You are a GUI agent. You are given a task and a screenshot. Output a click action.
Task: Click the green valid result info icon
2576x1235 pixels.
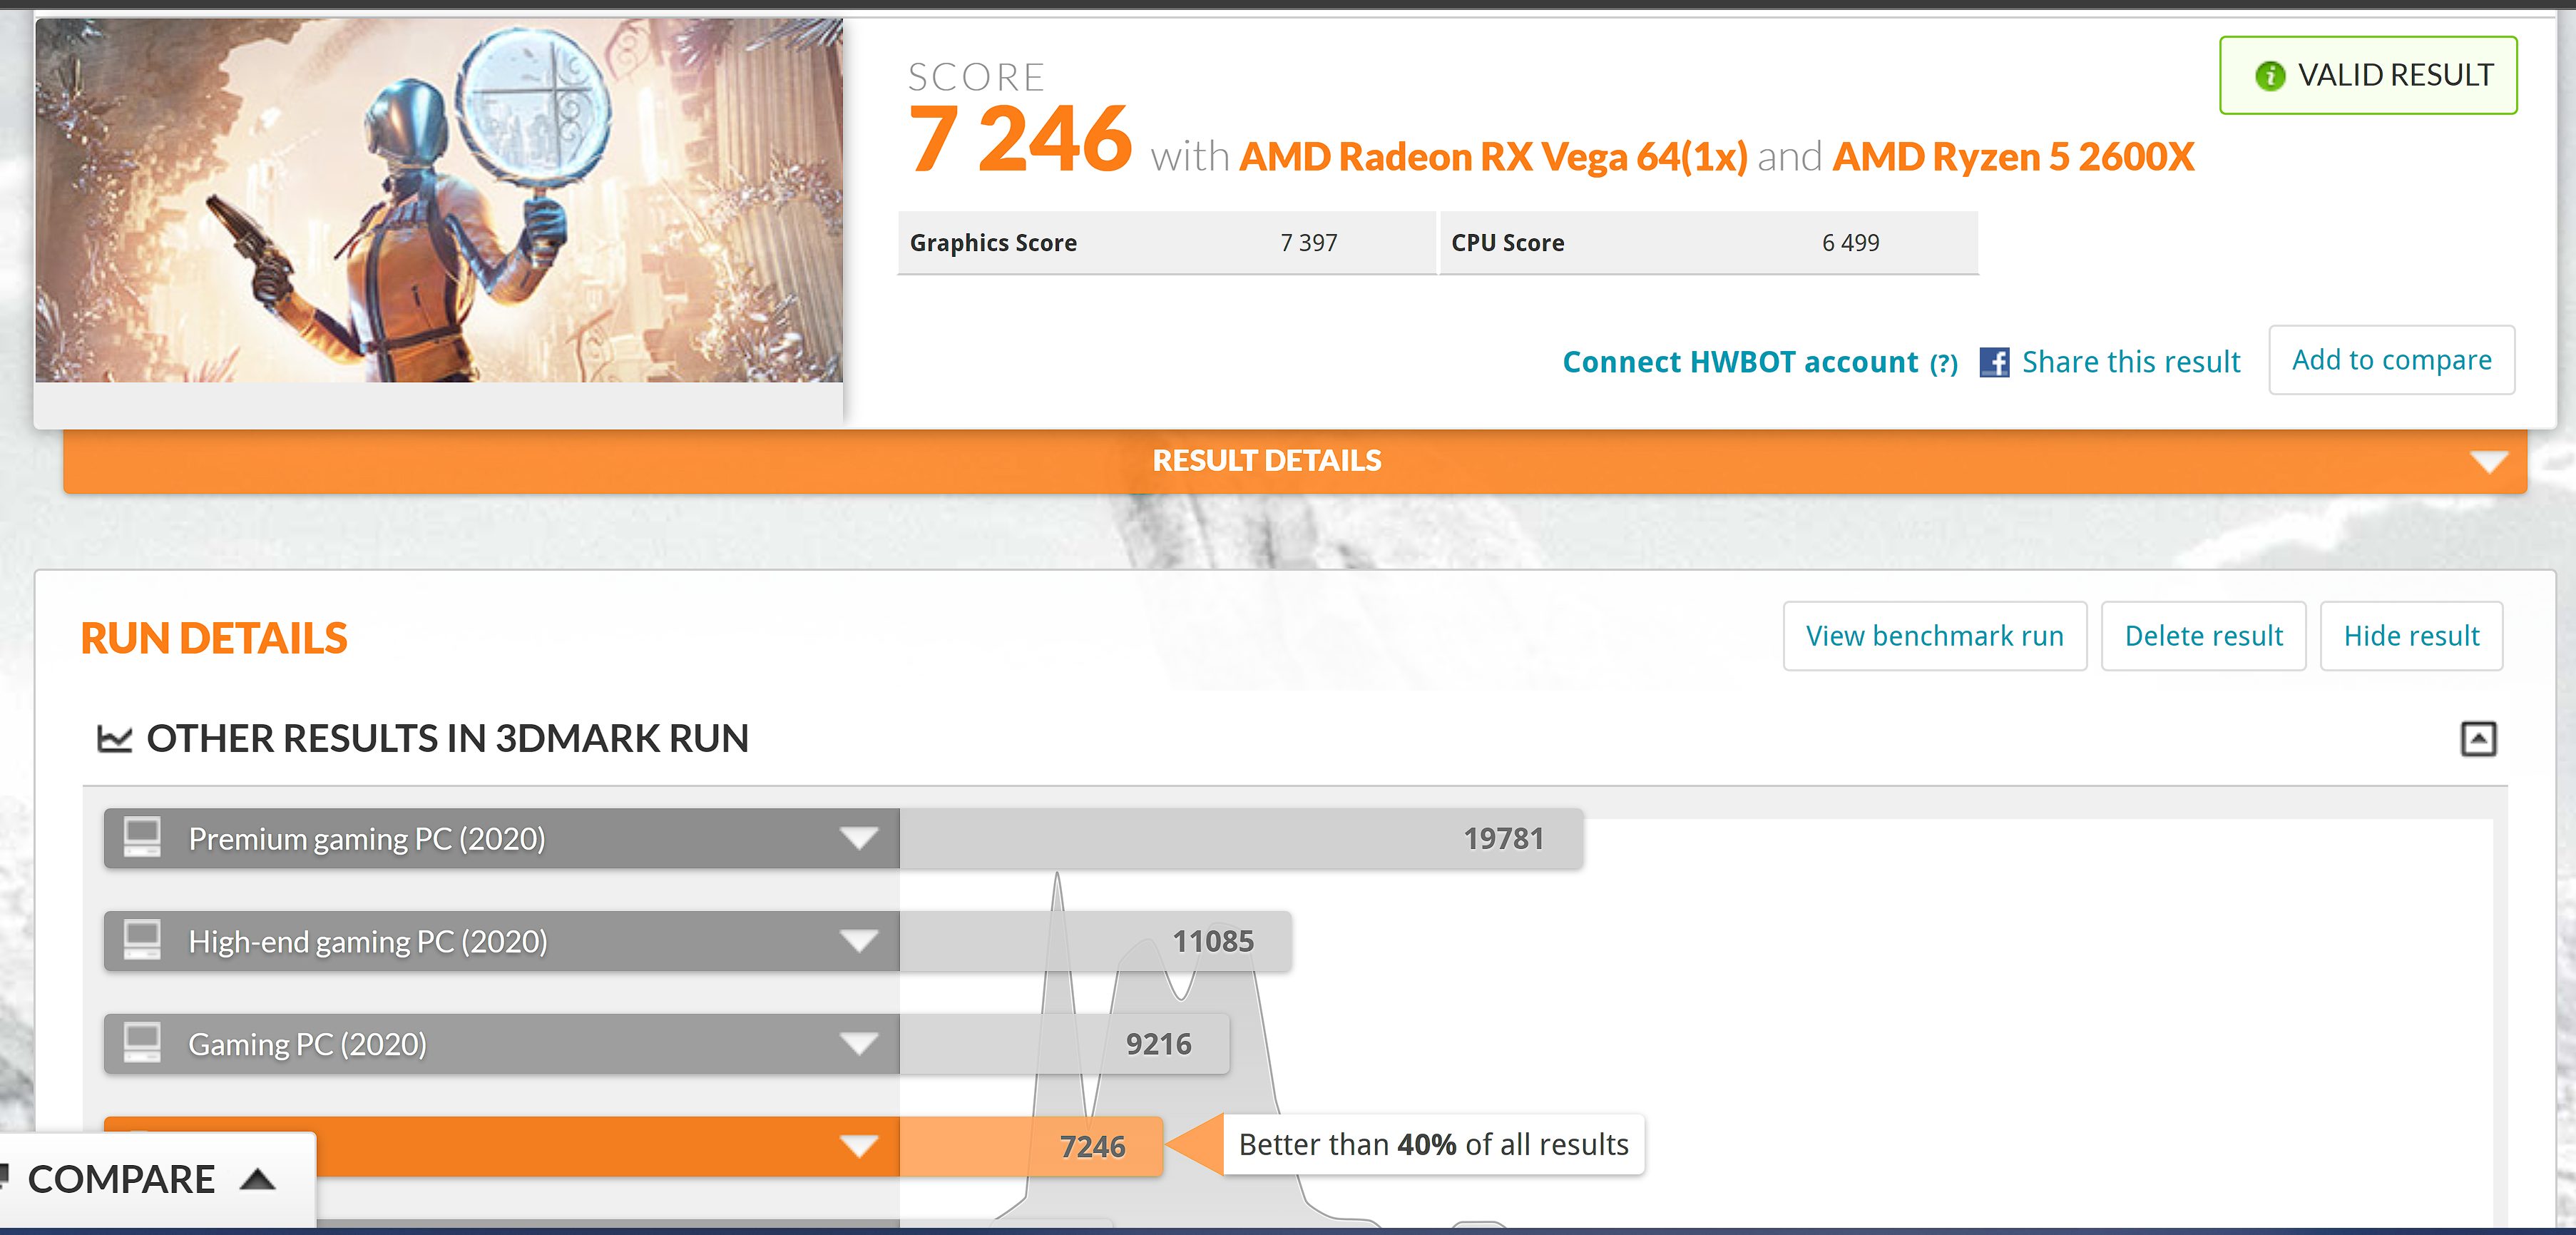[2269, 76]
